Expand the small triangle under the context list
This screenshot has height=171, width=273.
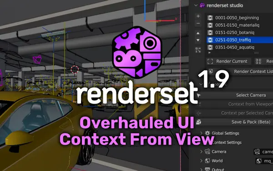[210, 53]
